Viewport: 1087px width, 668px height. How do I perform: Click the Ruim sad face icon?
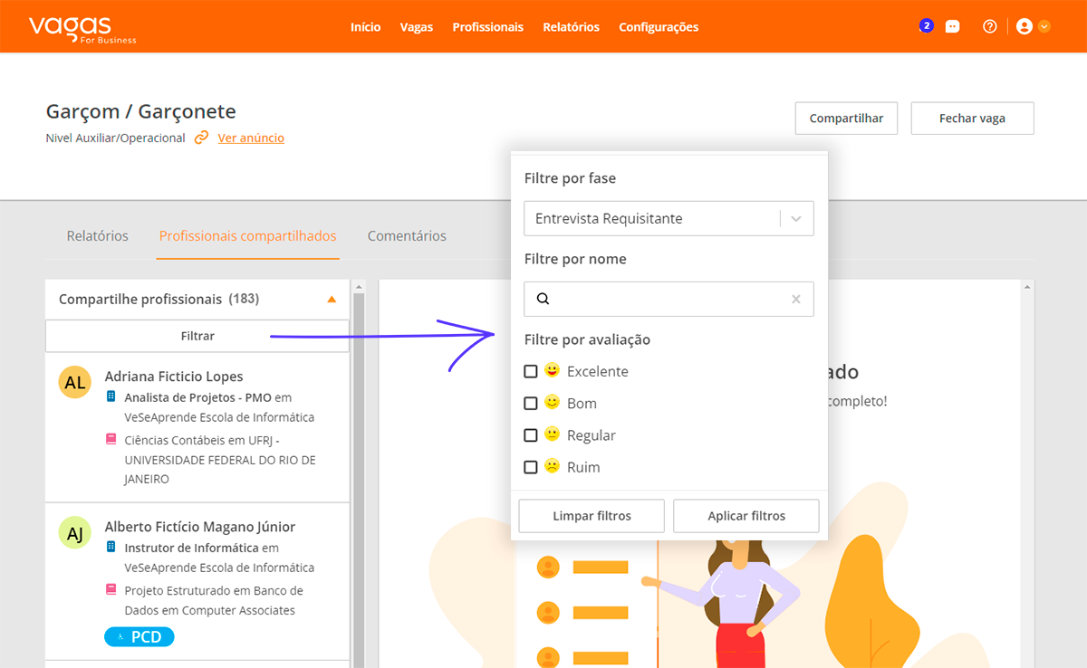[553, 466]
